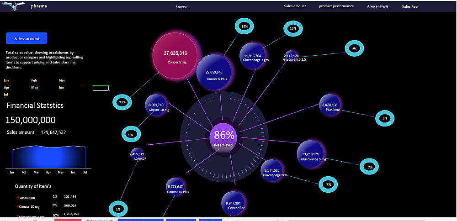Click the 2% cyan ring
The width and height of the screenshot is (457, 221).
(354, 49)
